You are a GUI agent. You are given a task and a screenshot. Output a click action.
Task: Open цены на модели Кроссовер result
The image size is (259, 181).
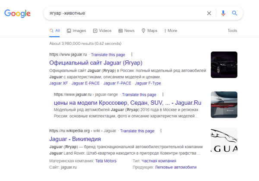click(127, 103)
